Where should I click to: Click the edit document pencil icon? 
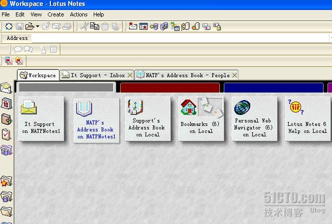click(x=46, y=26)
